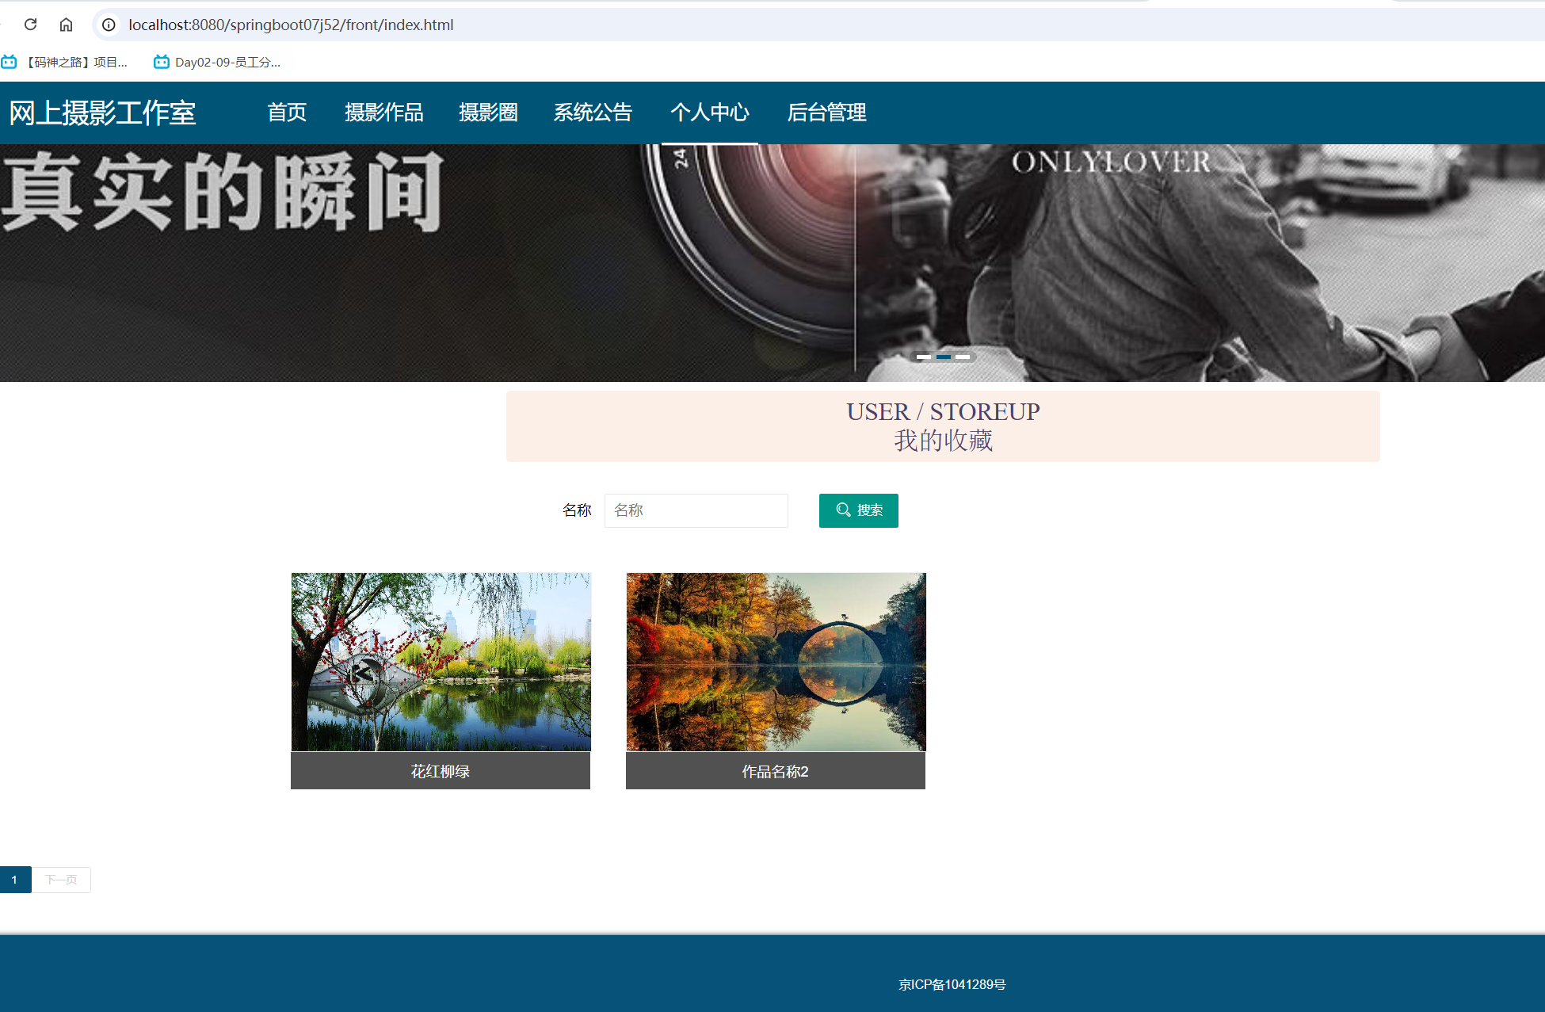Image resolution: width=1545 pixels, height=1012 pixels.
Task: Click the 名称 search input field
Action: [695, 510]
